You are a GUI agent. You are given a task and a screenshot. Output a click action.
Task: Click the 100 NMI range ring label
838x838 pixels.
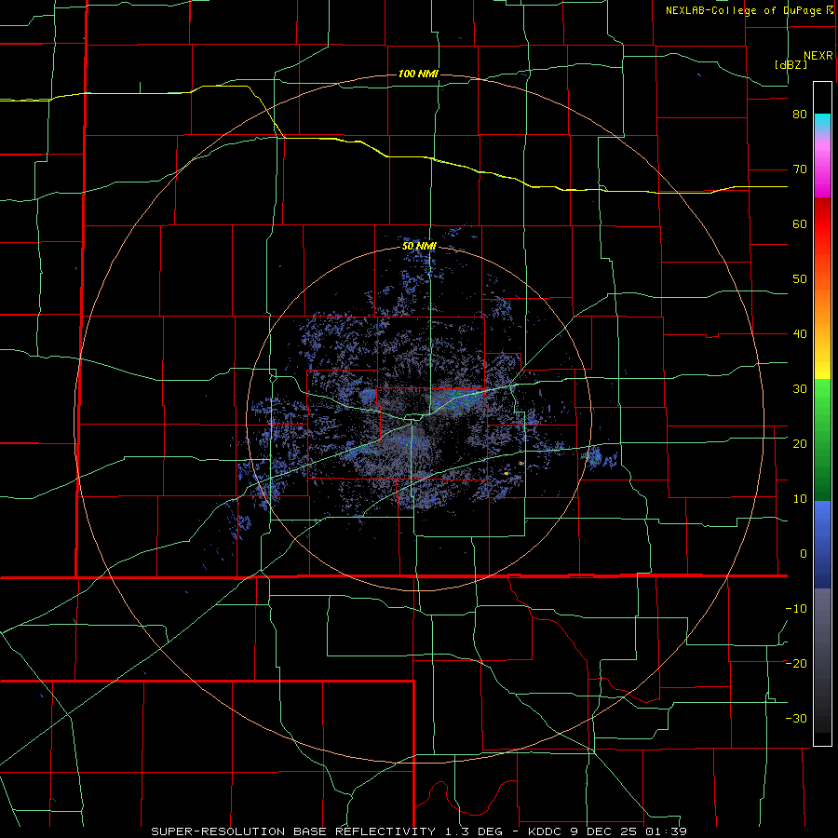pyautogui.click(x=418, y=74)
